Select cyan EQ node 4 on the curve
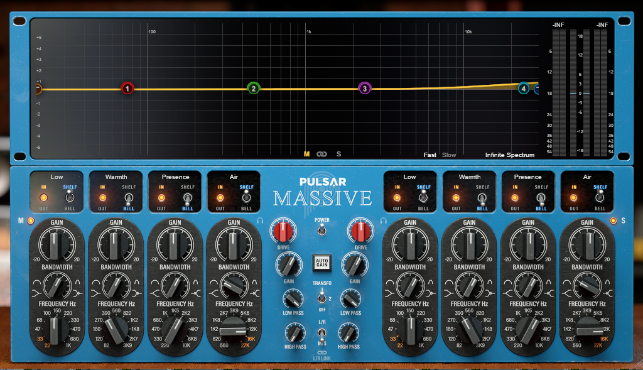 (x=524, y=88)
